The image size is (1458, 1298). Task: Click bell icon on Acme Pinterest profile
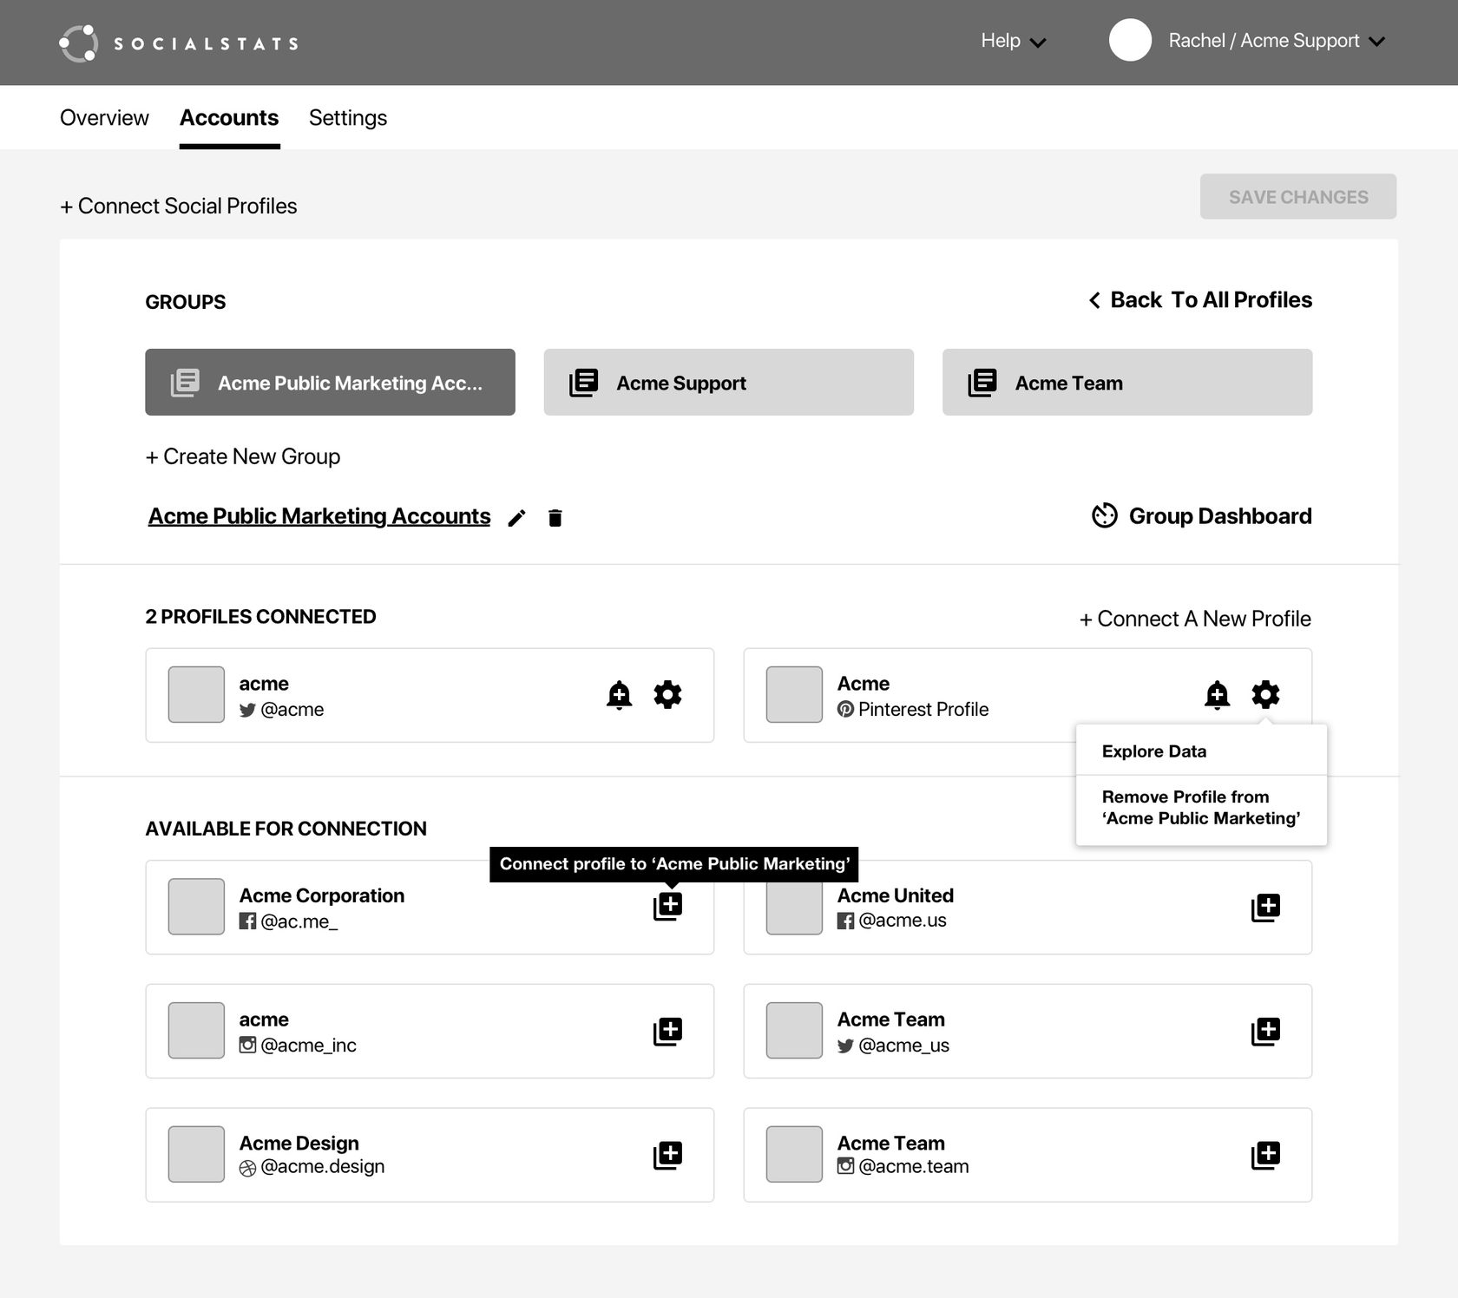[1217, 695]
